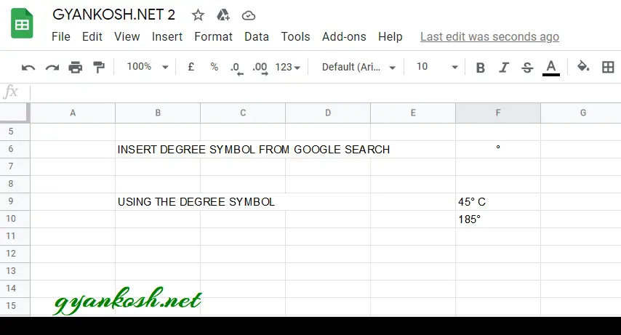Screen dimensions: 621x335
Task: Click Google Sheets home logo
Action: tap(22, 23)
